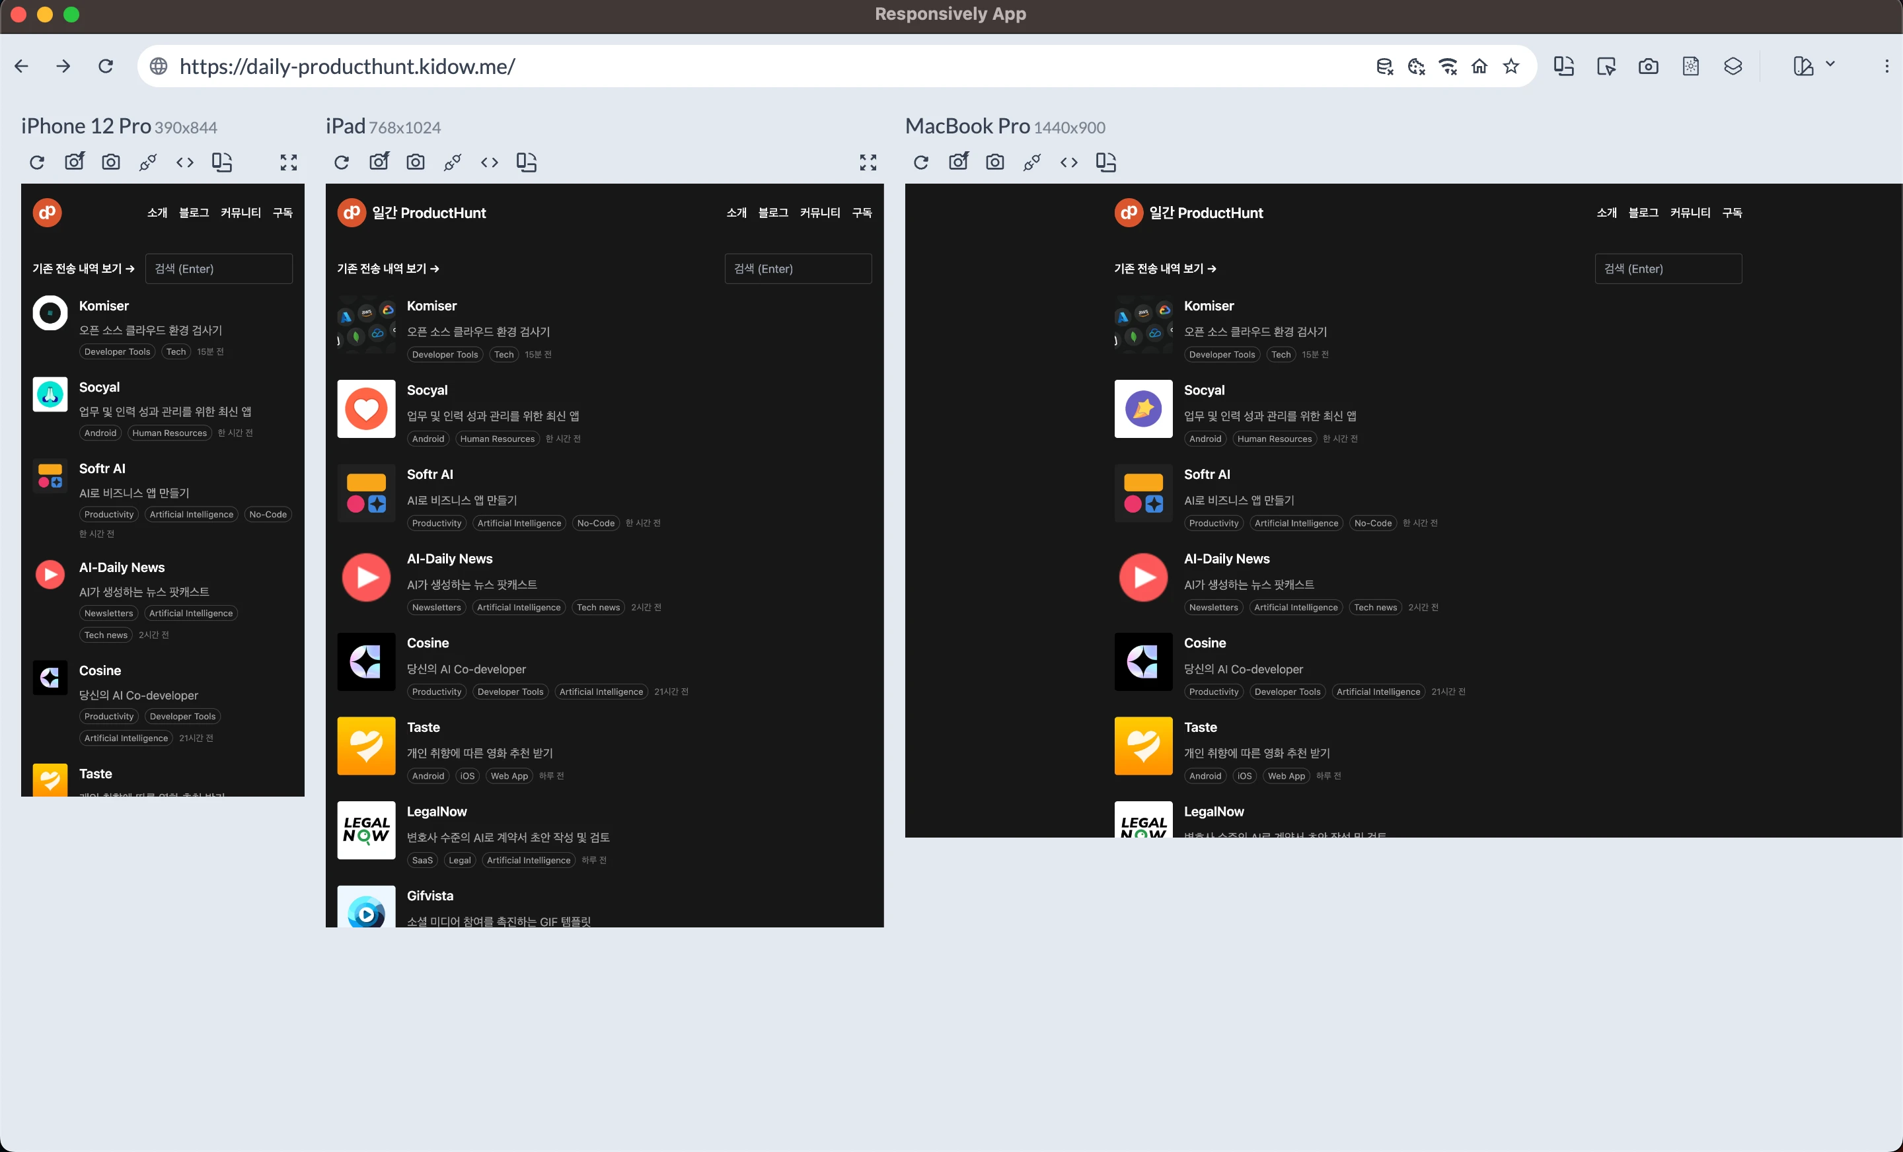Image resolution: width=1903 pixels, height=1152 pixels.
Task: Open 커뮤니티 menu in MacBook Pro view
Action: [x=1690, y=212]
